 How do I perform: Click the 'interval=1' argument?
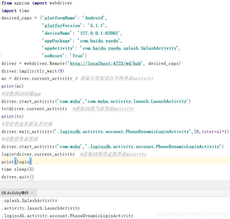point(214,131)
